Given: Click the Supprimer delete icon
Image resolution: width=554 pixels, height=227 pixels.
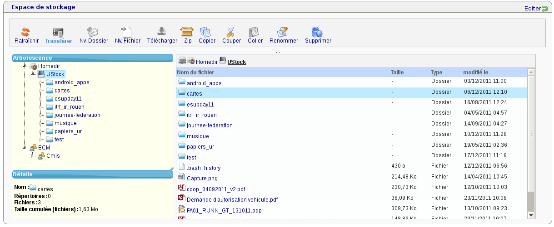Looking at the screenshot, I should click(317, 32).
